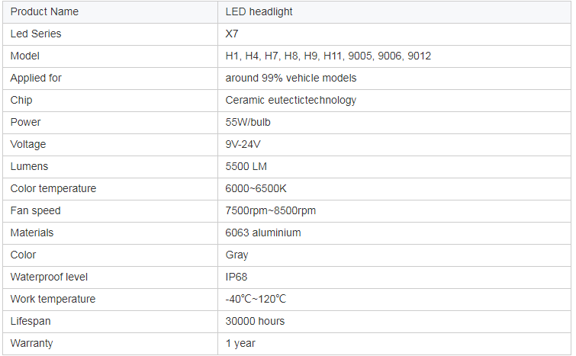Viewport: 576px width, 356px height.
Task: Select the Ceramic eutectictechnology chip value
Action: 291,100
